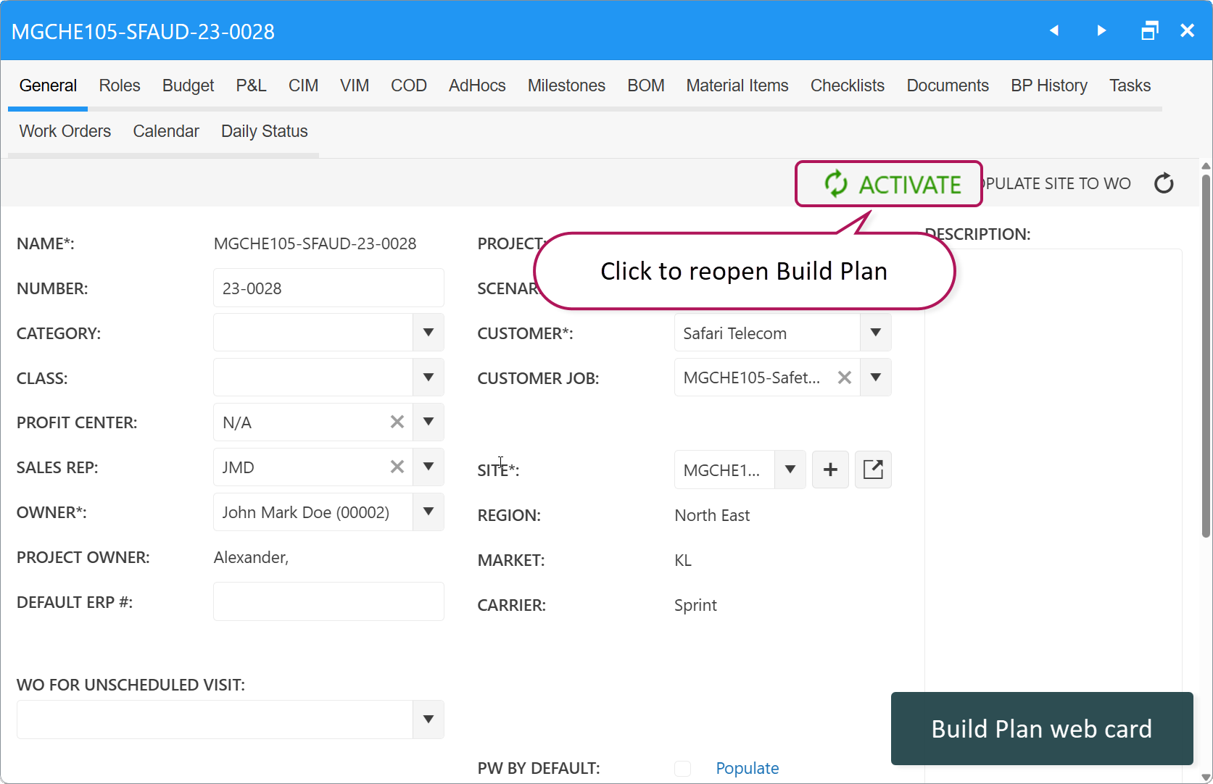
Task: Restore window icon in title bar
Action: [x=1149, y=30]
